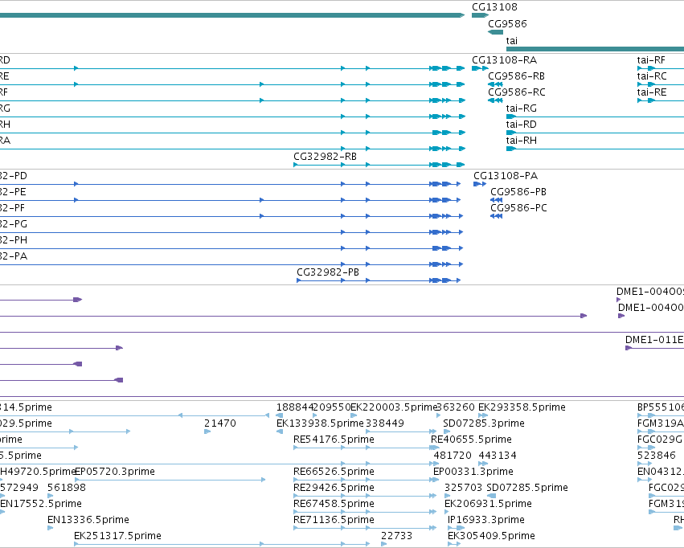Click the RE54176.5prime EST label

click(x=334, y=440)
